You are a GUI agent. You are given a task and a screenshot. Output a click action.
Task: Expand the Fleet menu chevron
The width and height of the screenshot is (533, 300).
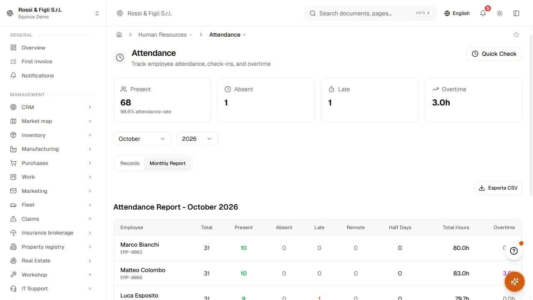pyautogui.click(x=90, y=205)
